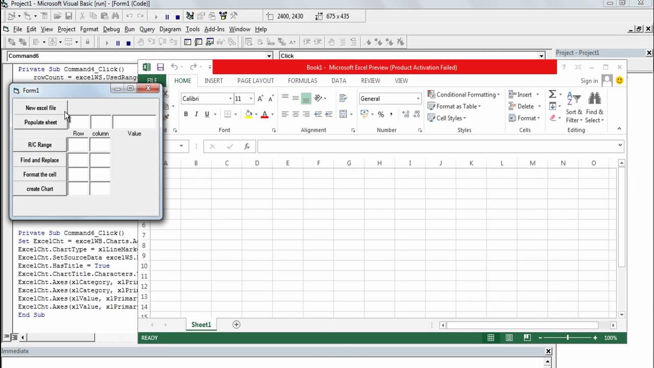Click the Sheet1 worksheet tab
654x368 pixels.
201,325
